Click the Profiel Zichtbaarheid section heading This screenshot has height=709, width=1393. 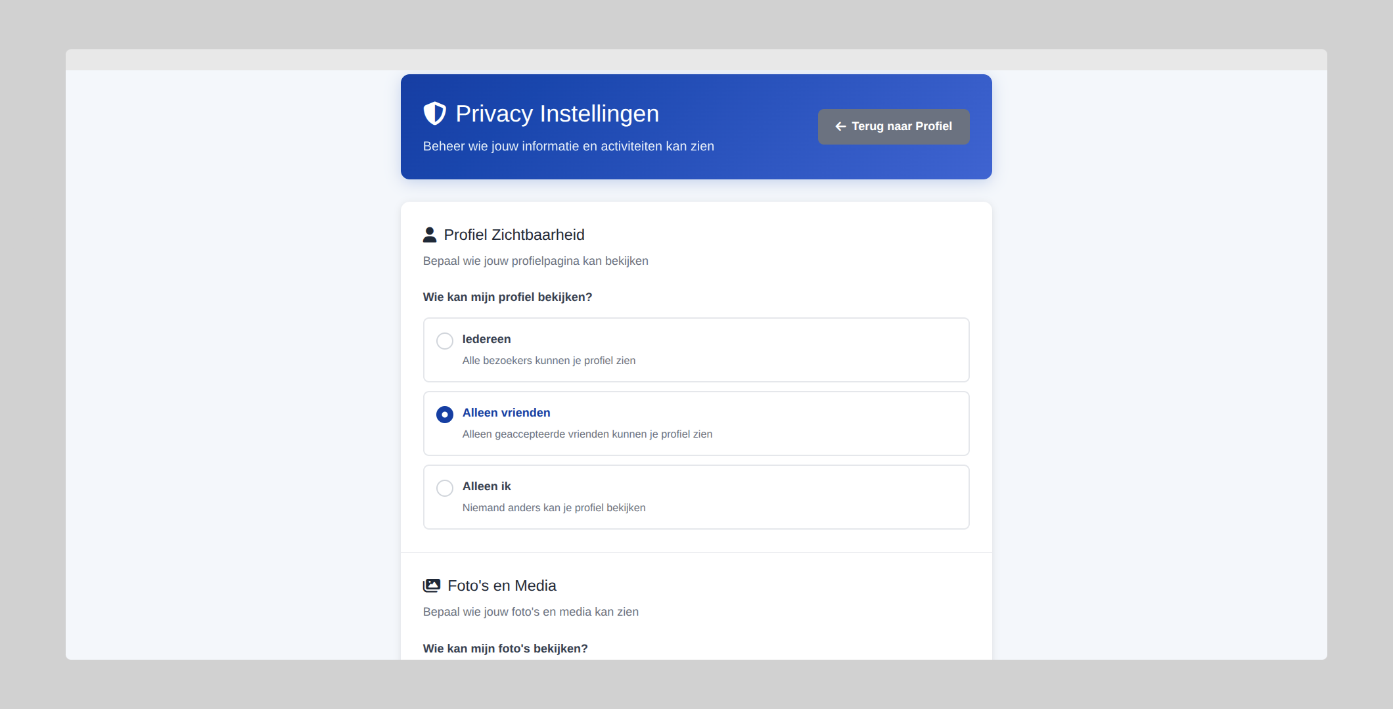[x=514, y=235]
